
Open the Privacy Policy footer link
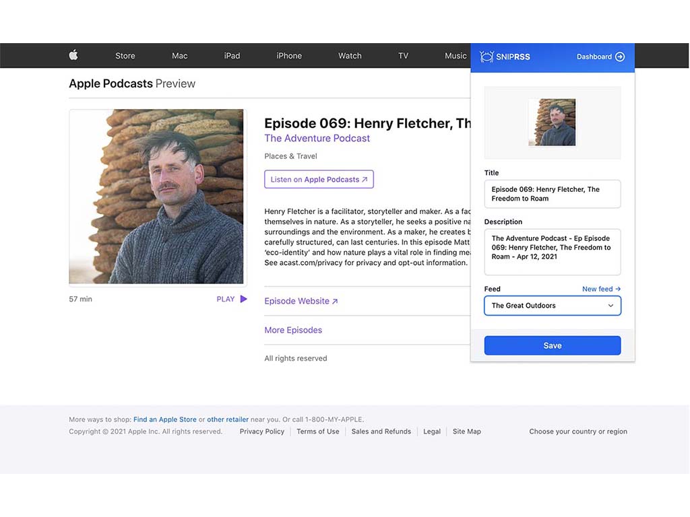point(262,432)
